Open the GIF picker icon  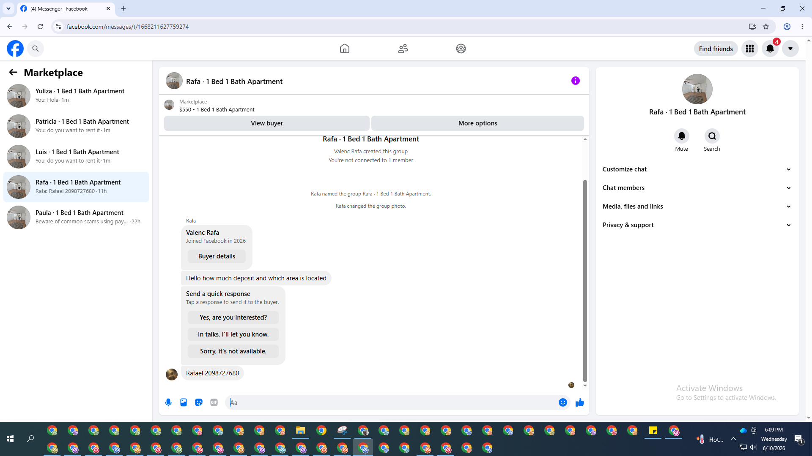tap(214, 402)
